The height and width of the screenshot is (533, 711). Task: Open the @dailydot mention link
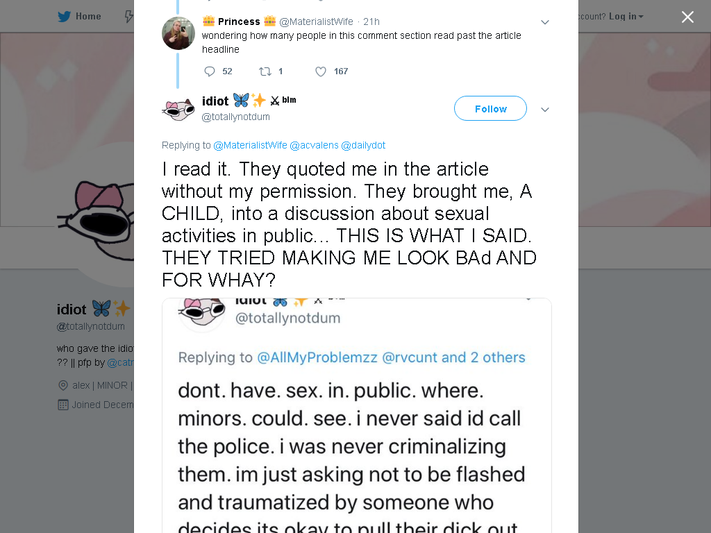click(x=363, y=145)
